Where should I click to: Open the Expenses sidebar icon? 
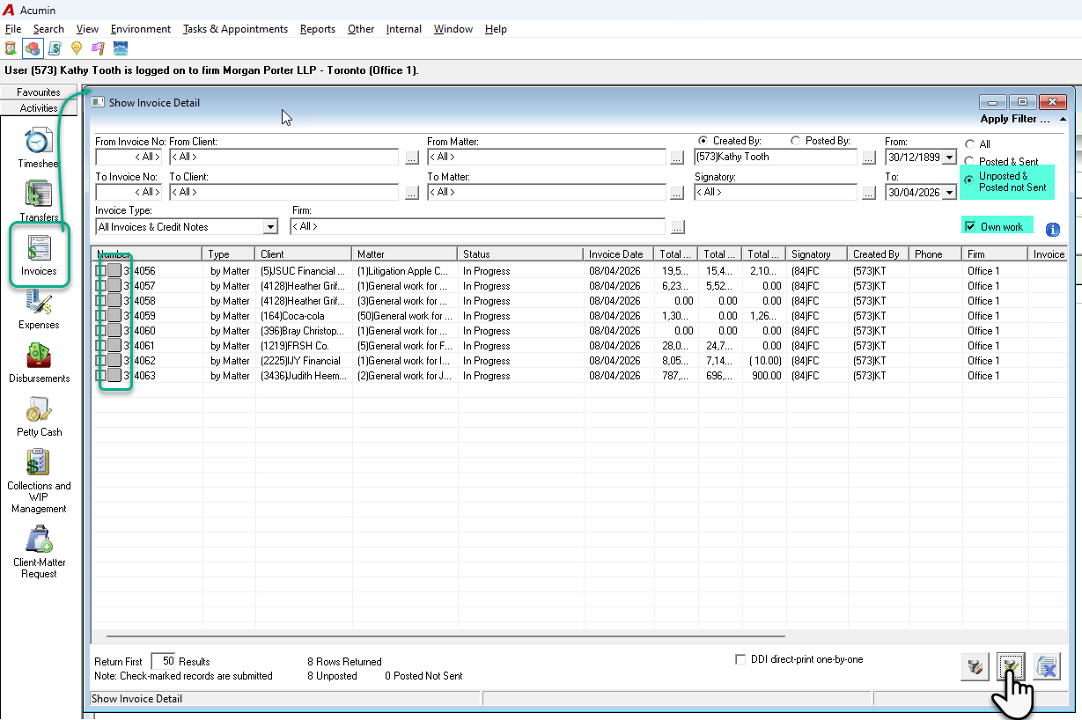click(x=39, y=303)
